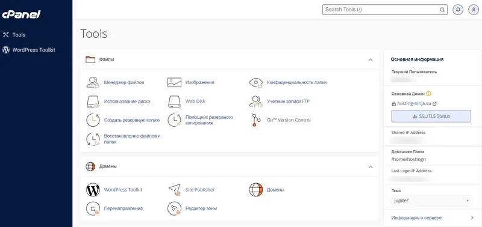Open the Учетные записи FTP link

(288, 101)
